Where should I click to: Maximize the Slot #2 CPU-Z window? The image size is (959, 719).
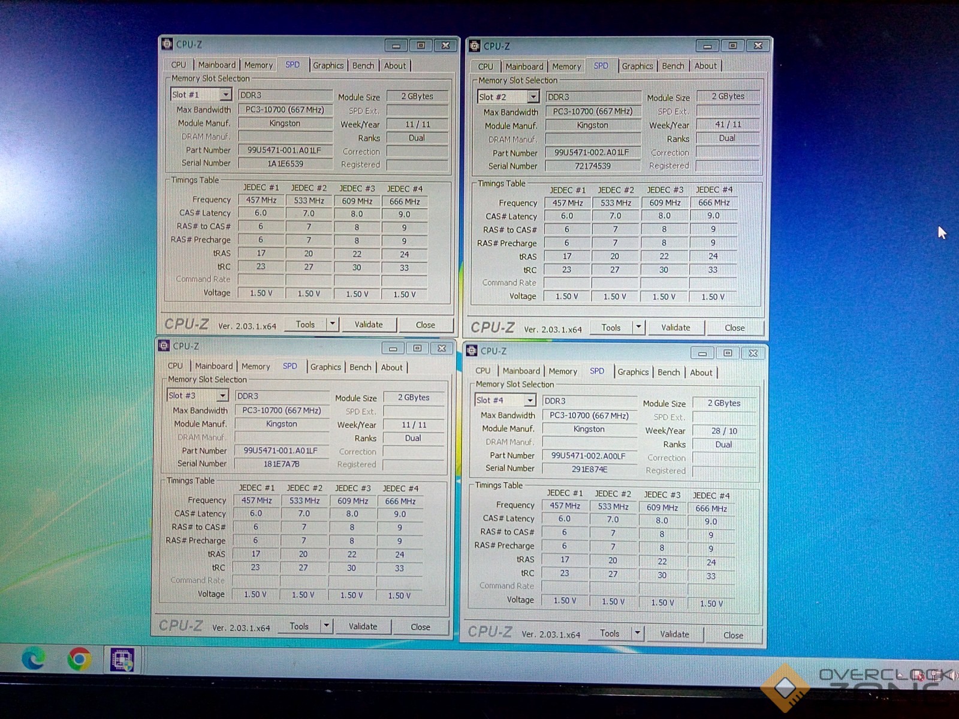coord(732,46)
